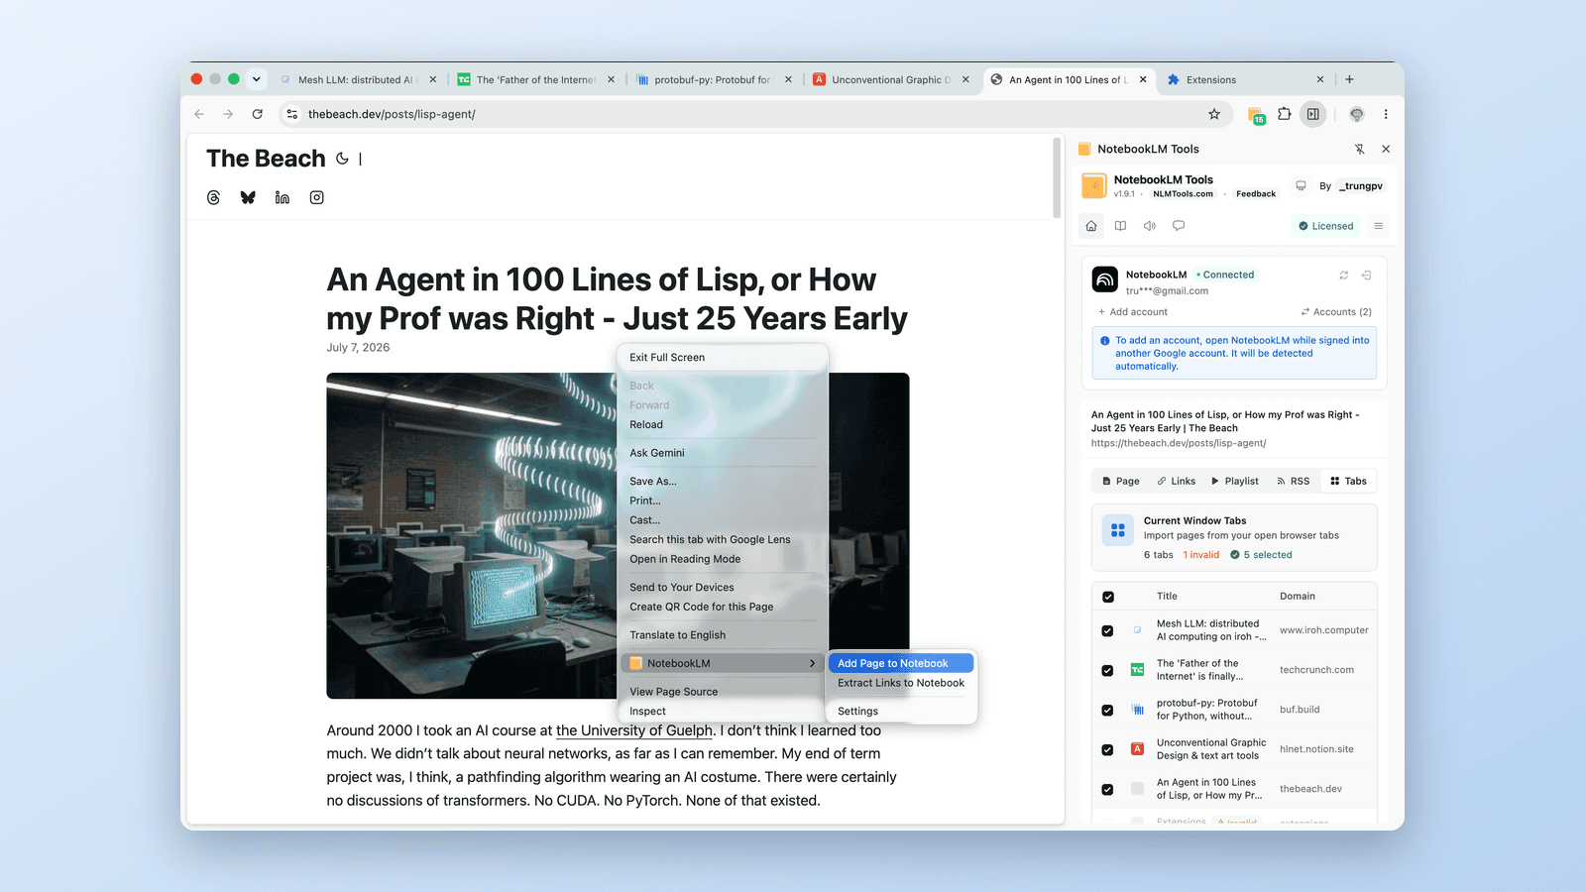Toggle the select-all checkbox in table header

click(1108, 597)
